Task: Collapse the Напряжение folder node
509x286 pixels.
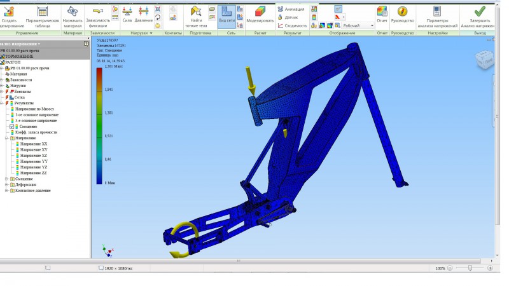Action: [6, 138]
